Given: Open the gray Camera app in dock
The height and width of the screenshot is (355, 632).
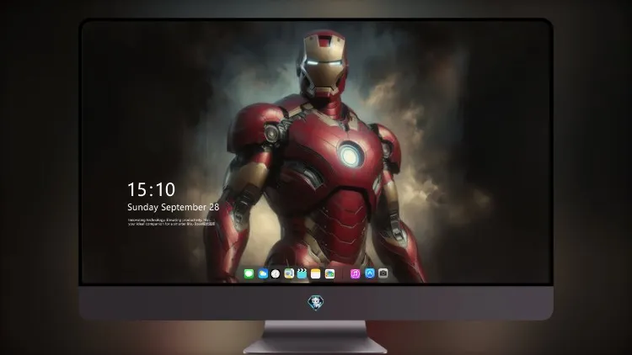Looking at the screenshot, I should pos(383,273).
